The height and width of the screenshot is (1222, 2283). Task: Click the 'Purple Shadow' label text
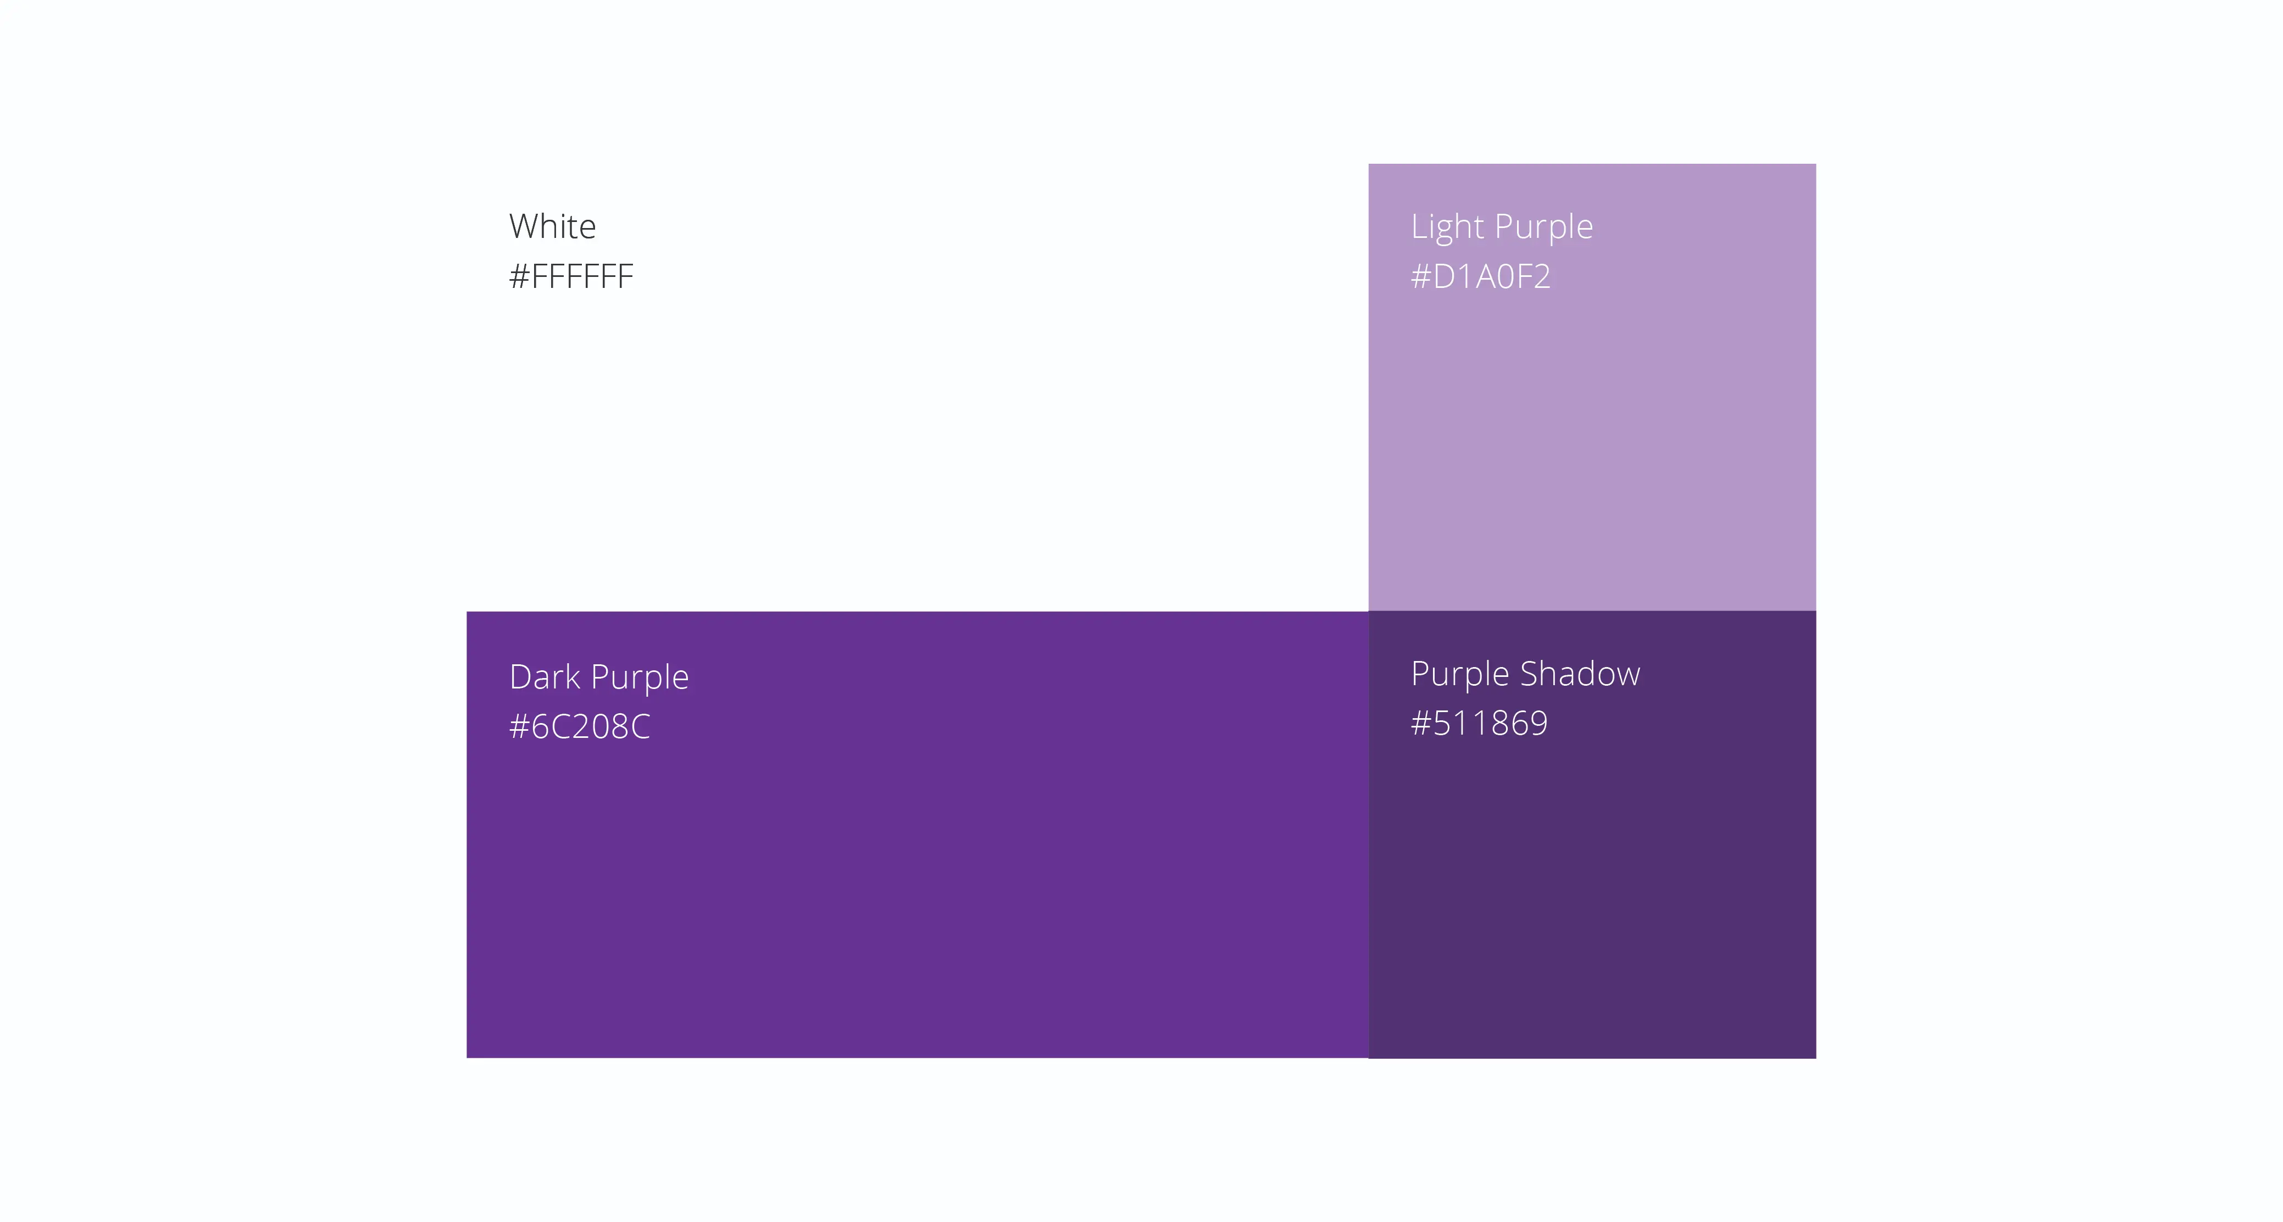coord(1525,675)
